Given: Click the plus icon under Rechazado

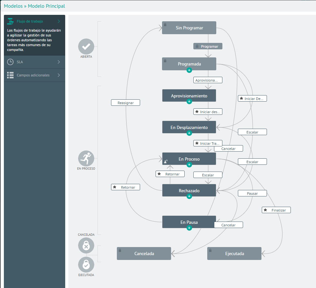Looking at the screenshot, I should [x=189, y=196].
